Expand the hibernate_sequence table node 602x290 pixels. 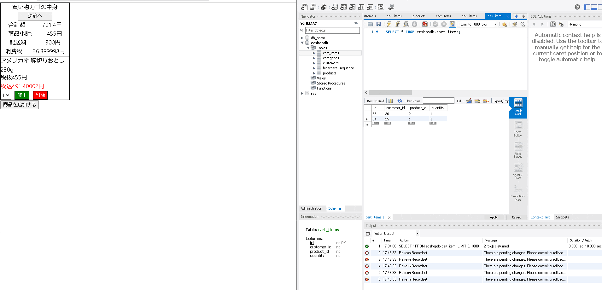(x=314, y=68)
